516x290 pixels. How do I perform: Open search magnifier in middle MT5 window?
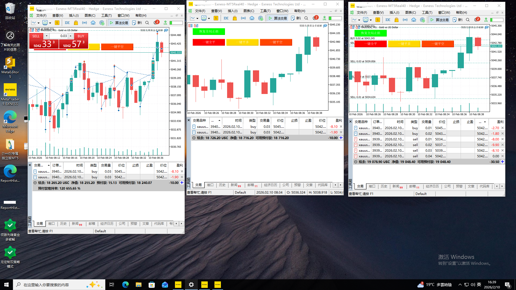point(306,18)
